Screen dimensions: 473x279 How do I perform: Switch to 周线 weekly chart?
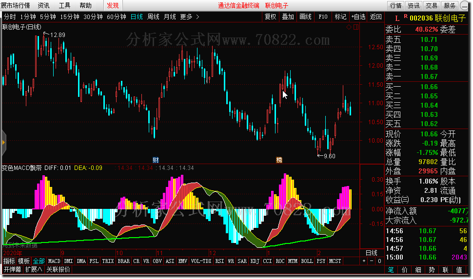tap(153, 17)
